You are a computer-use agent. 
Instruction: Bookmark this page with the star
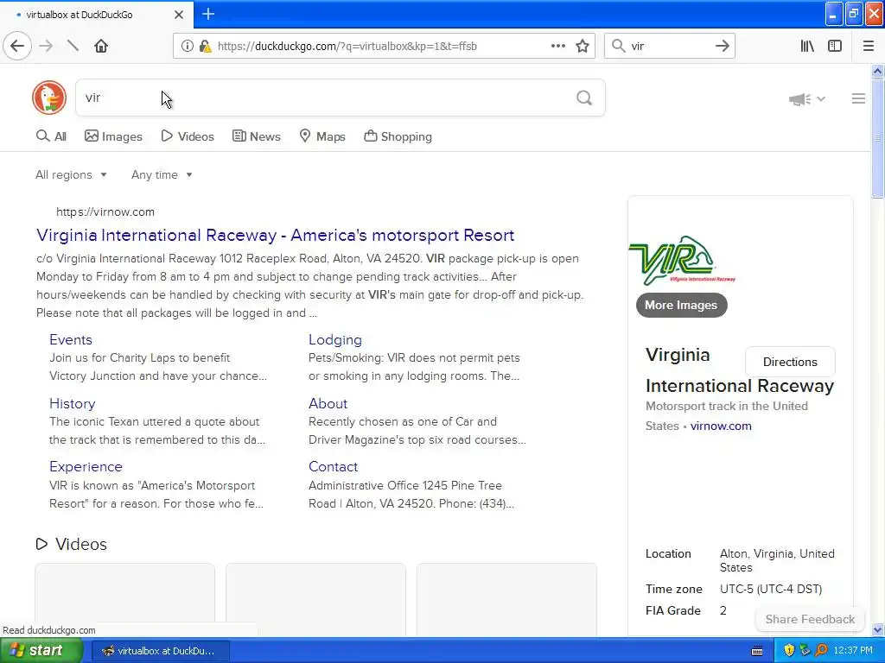583,47
